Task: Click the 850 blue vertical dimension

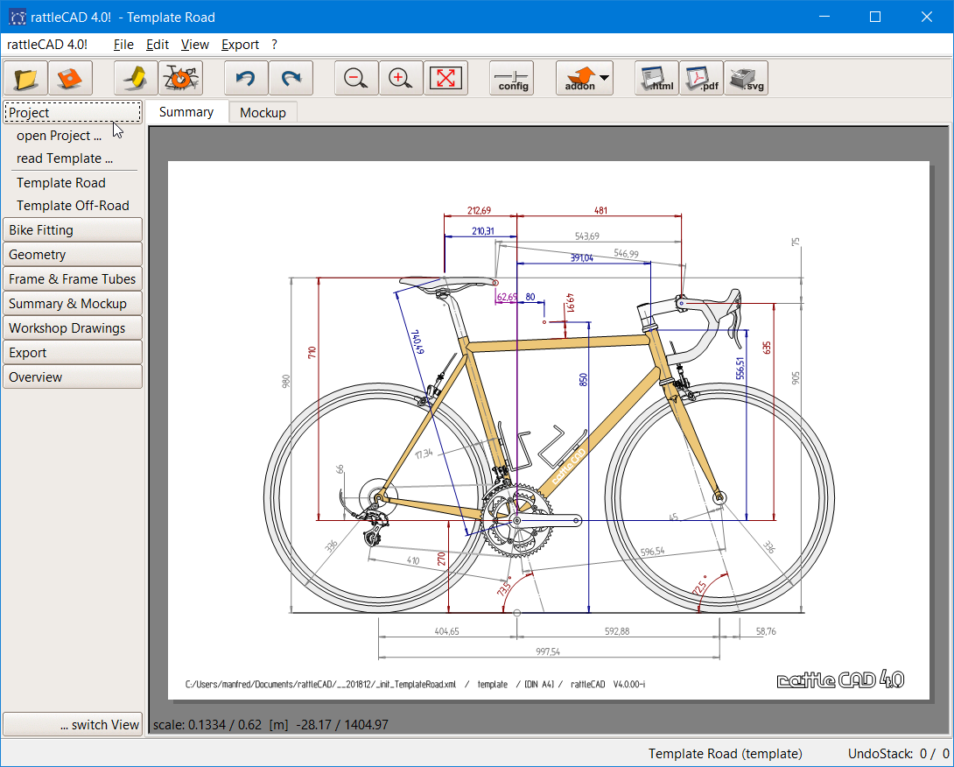Action: pyautogui.click(x=583, y=380)
